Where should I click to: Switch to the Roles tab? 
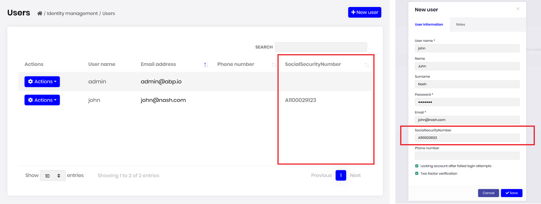click(460, 25)
